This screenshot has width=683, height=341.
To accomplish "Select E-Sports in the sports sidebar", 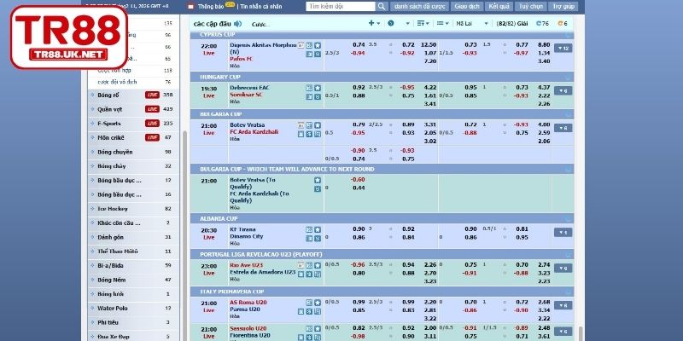I will (133, 124).
